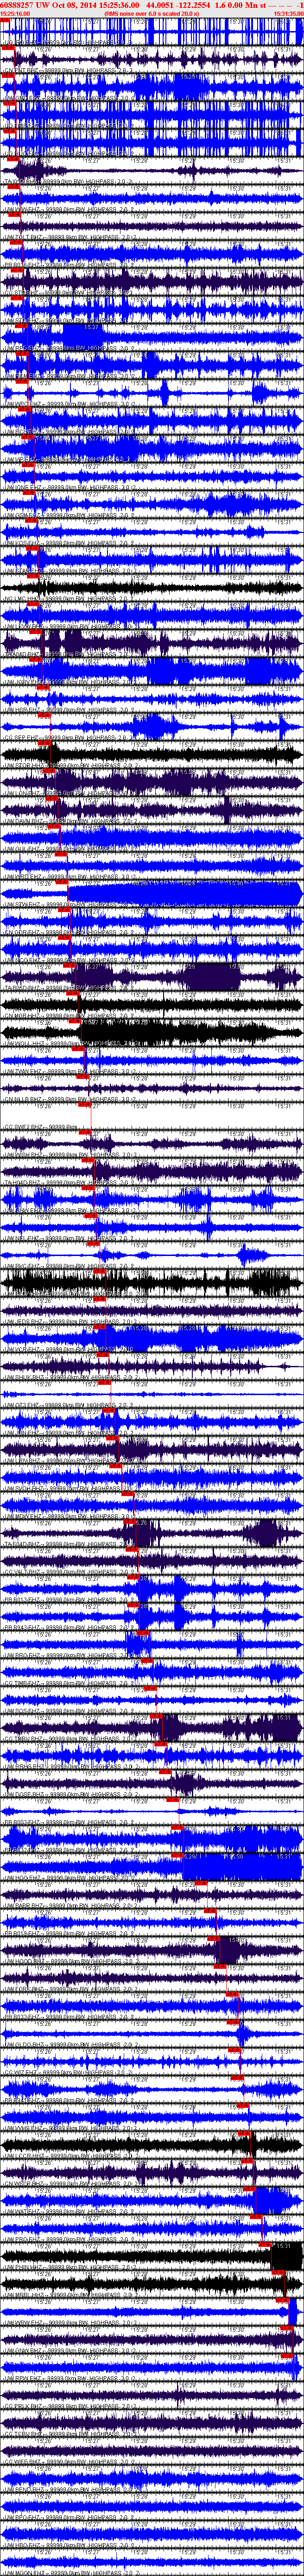304x2576 pixels.
Task: Click the CC.SEP.EHZ station label
Action: tap(23, 737)
